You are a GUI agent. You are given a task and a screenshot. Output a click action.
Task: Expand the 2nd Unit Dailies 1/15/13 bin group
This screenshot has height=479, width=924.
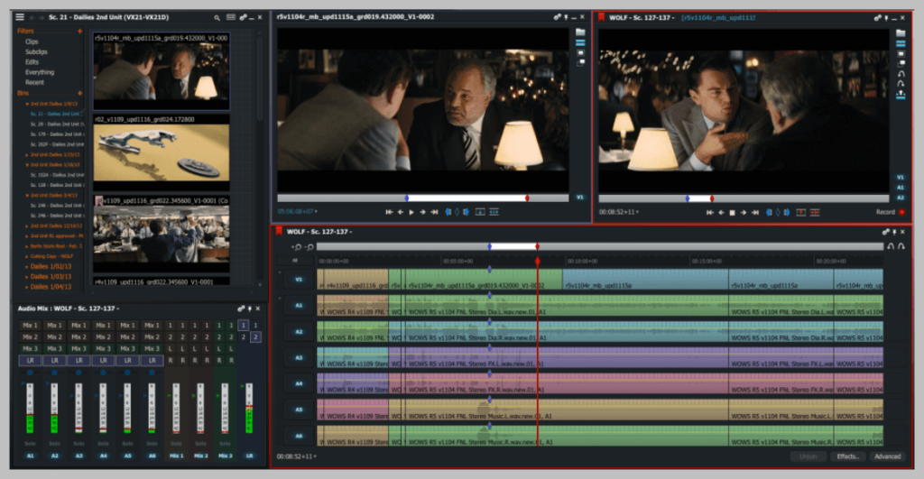(27, 154)
